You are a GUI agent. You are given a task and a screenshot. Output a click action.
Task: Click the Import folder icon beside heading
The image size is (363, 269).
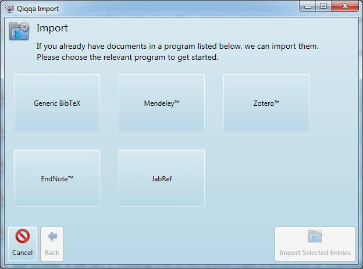(19, 30)
